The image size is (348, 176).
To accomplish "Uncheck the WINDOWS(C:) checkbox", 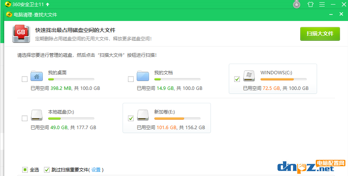I will click(237, 79).
